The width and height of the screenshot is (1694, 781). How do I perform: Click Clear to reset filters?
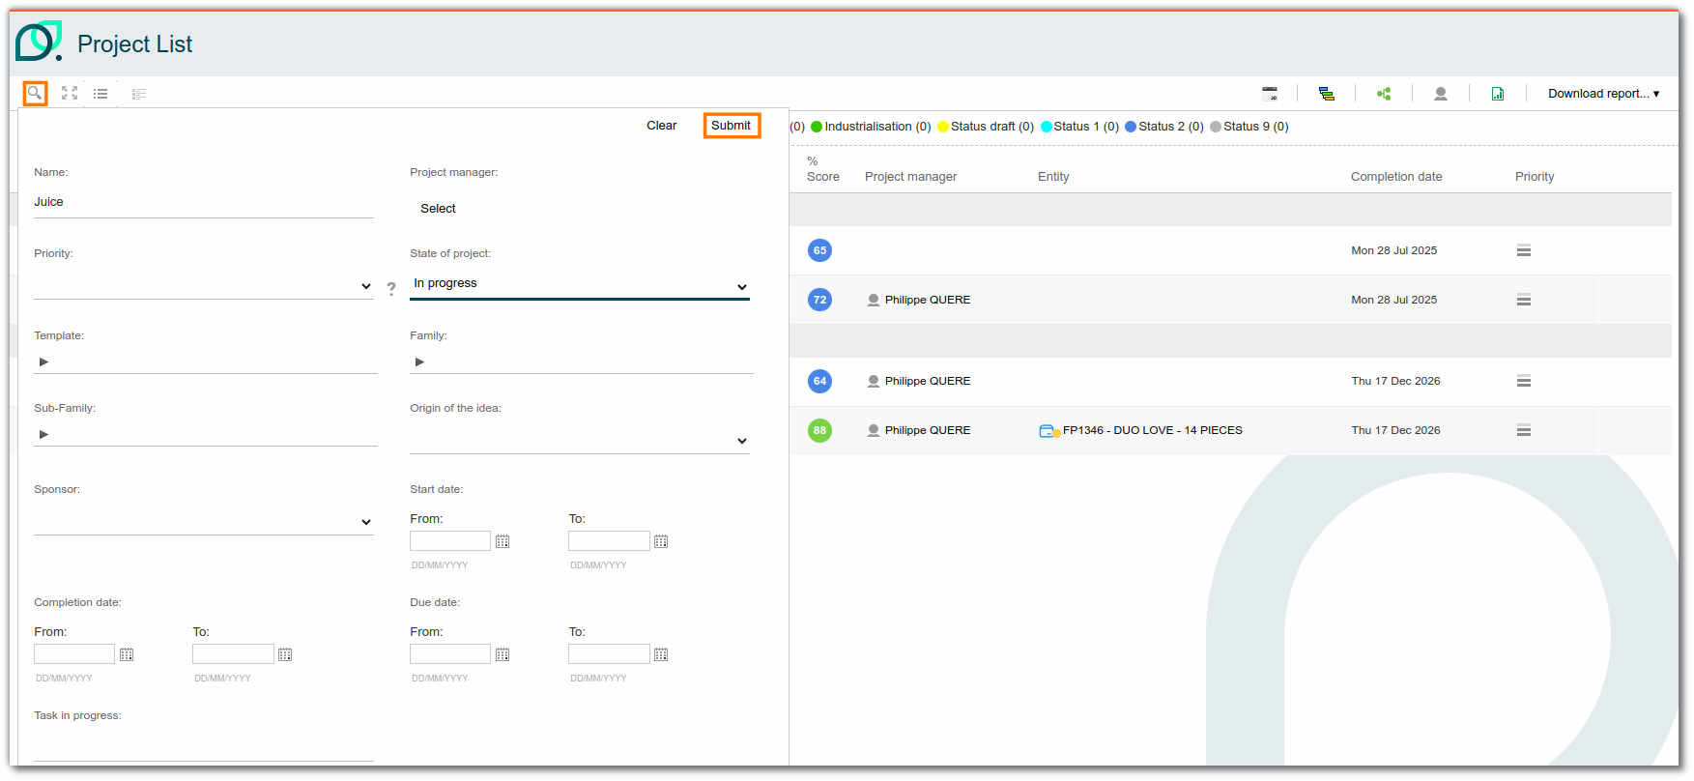point(661,126)
